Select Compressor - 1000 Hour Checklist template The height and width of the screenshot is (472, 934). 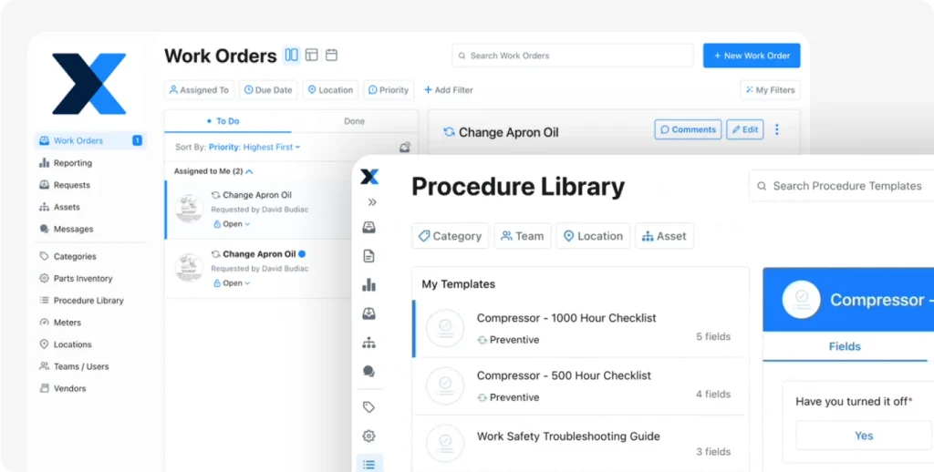pyautogui.click(x=578, y=329)
